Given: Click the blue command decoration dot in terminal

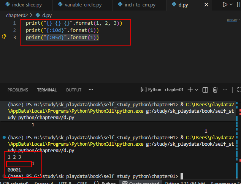Looking at the screenshot, I should tap(4, 137).
